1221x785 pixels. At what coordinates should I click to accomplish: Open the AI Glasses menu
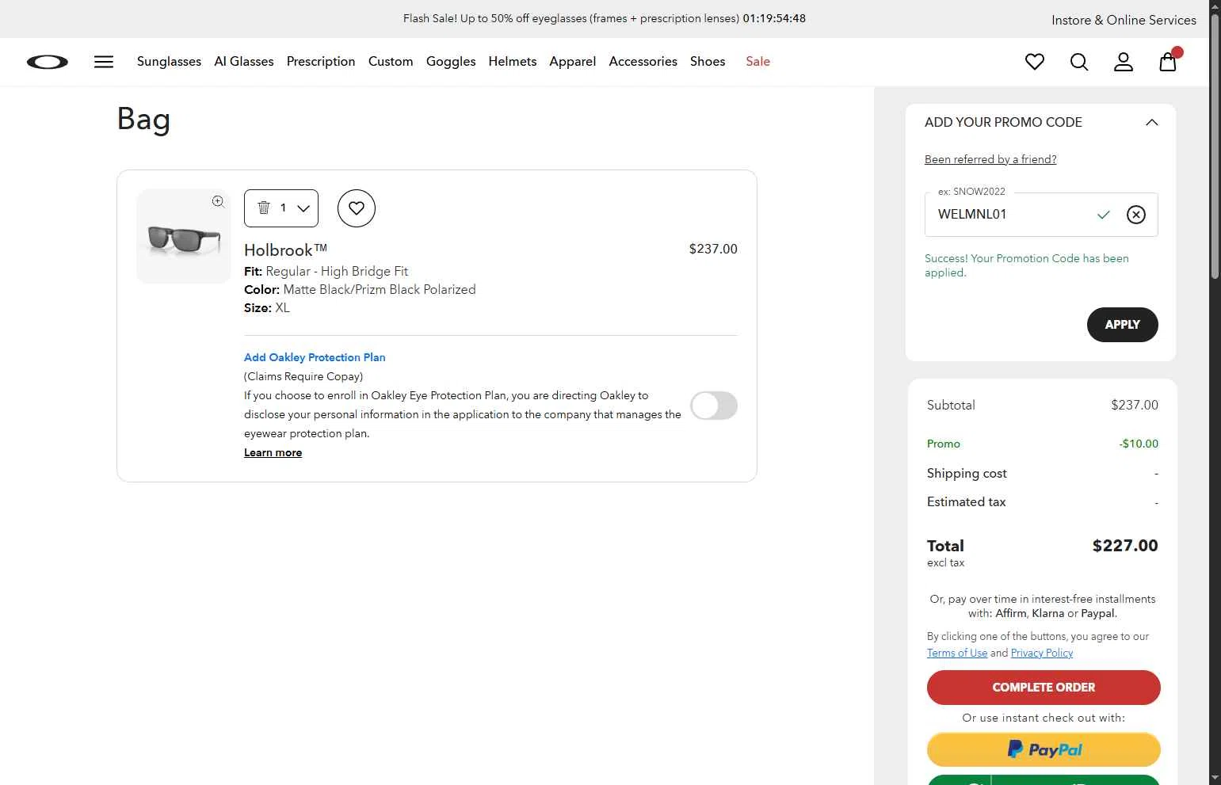coord(244,62)
